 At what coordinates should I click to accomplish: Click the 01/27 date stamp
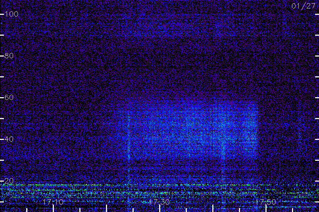coord(303,6)
